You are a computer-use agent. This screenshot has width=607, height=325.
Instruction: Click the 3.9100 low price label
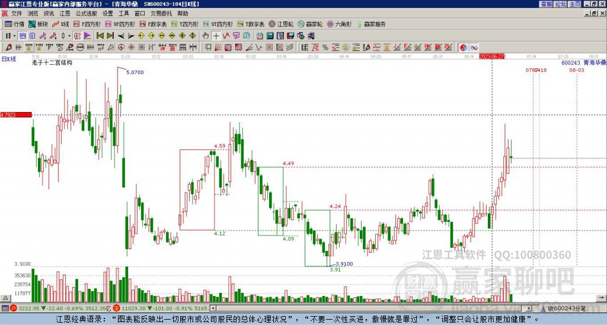pyautogui.click(x=344, y=264)
